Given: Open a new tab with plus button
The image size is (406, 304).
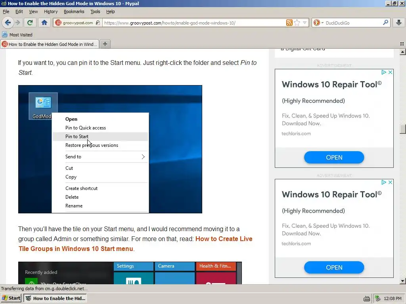Looking at the screenshot, I should (105, 44).
